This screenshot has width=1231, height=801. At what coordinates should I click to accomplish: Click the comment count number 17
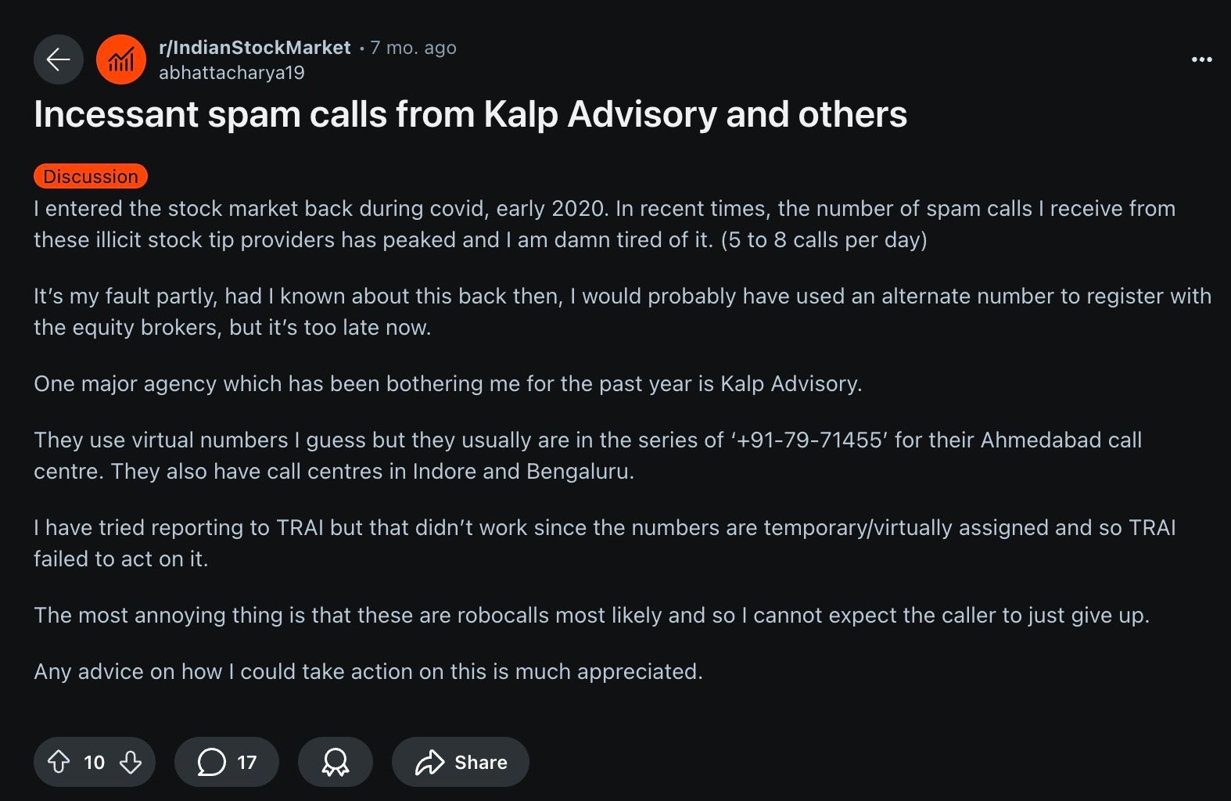click(247, 762)
